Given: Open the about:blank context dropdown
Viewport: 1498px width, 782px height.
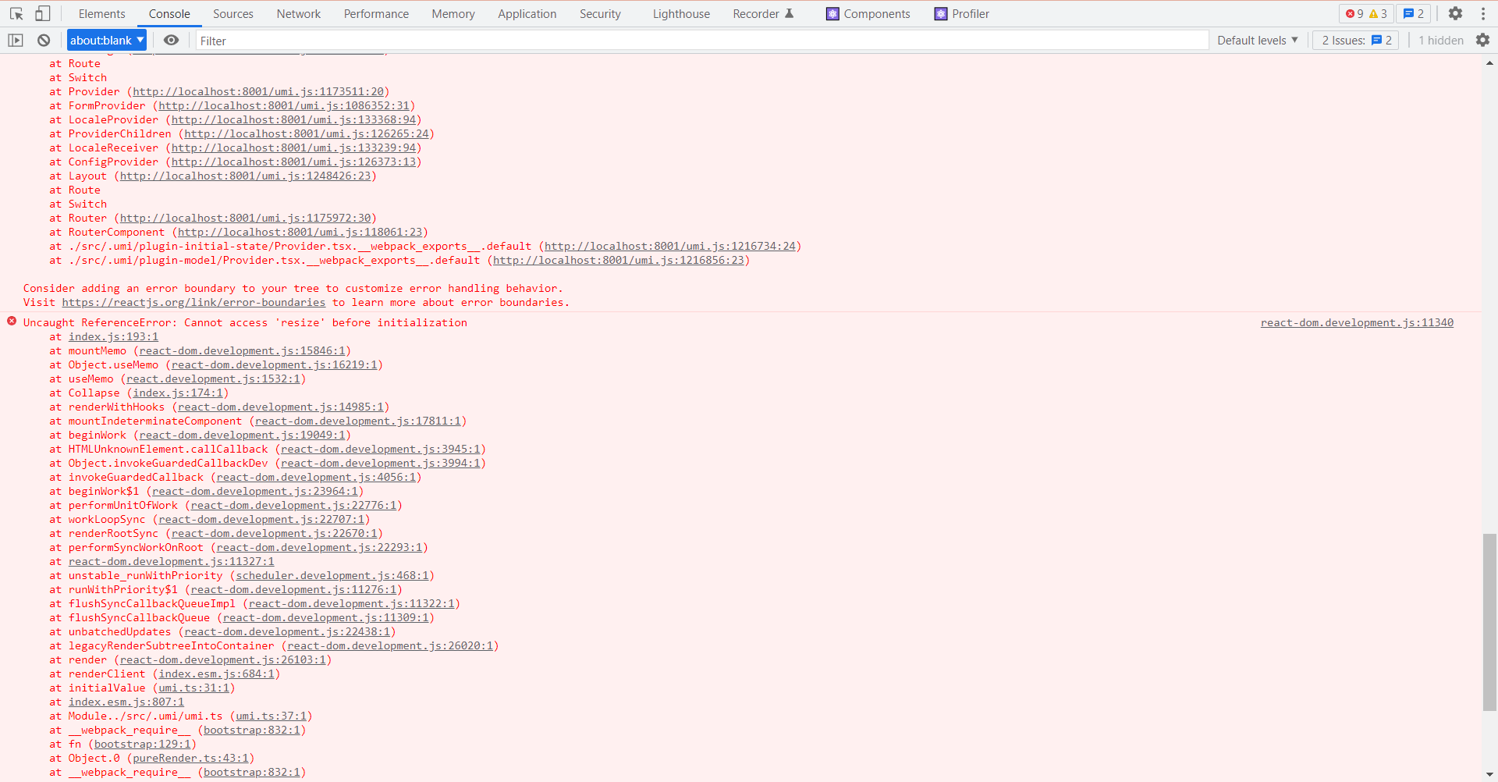Looking at the screenshot, I should coord(106,40).
